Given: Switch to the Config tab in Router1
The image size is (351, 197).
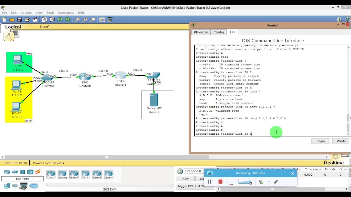Looking at the screenshot, I should [219, 32].
